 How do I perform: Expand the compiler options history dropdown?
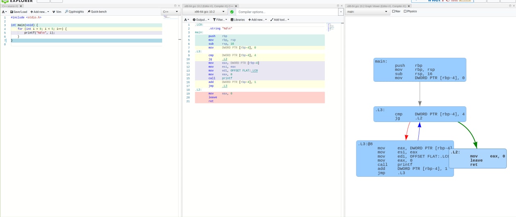click(x=341, y=12)
